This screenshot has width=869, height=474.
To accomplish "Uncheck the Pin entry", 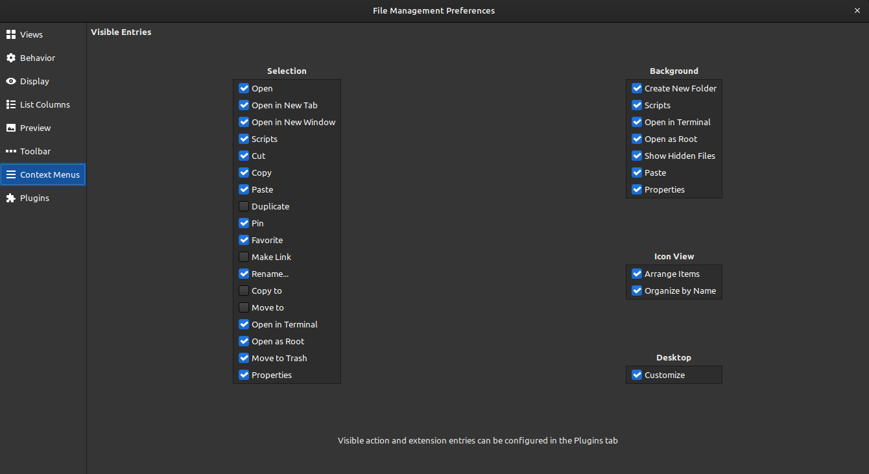I will click(244, 223).
